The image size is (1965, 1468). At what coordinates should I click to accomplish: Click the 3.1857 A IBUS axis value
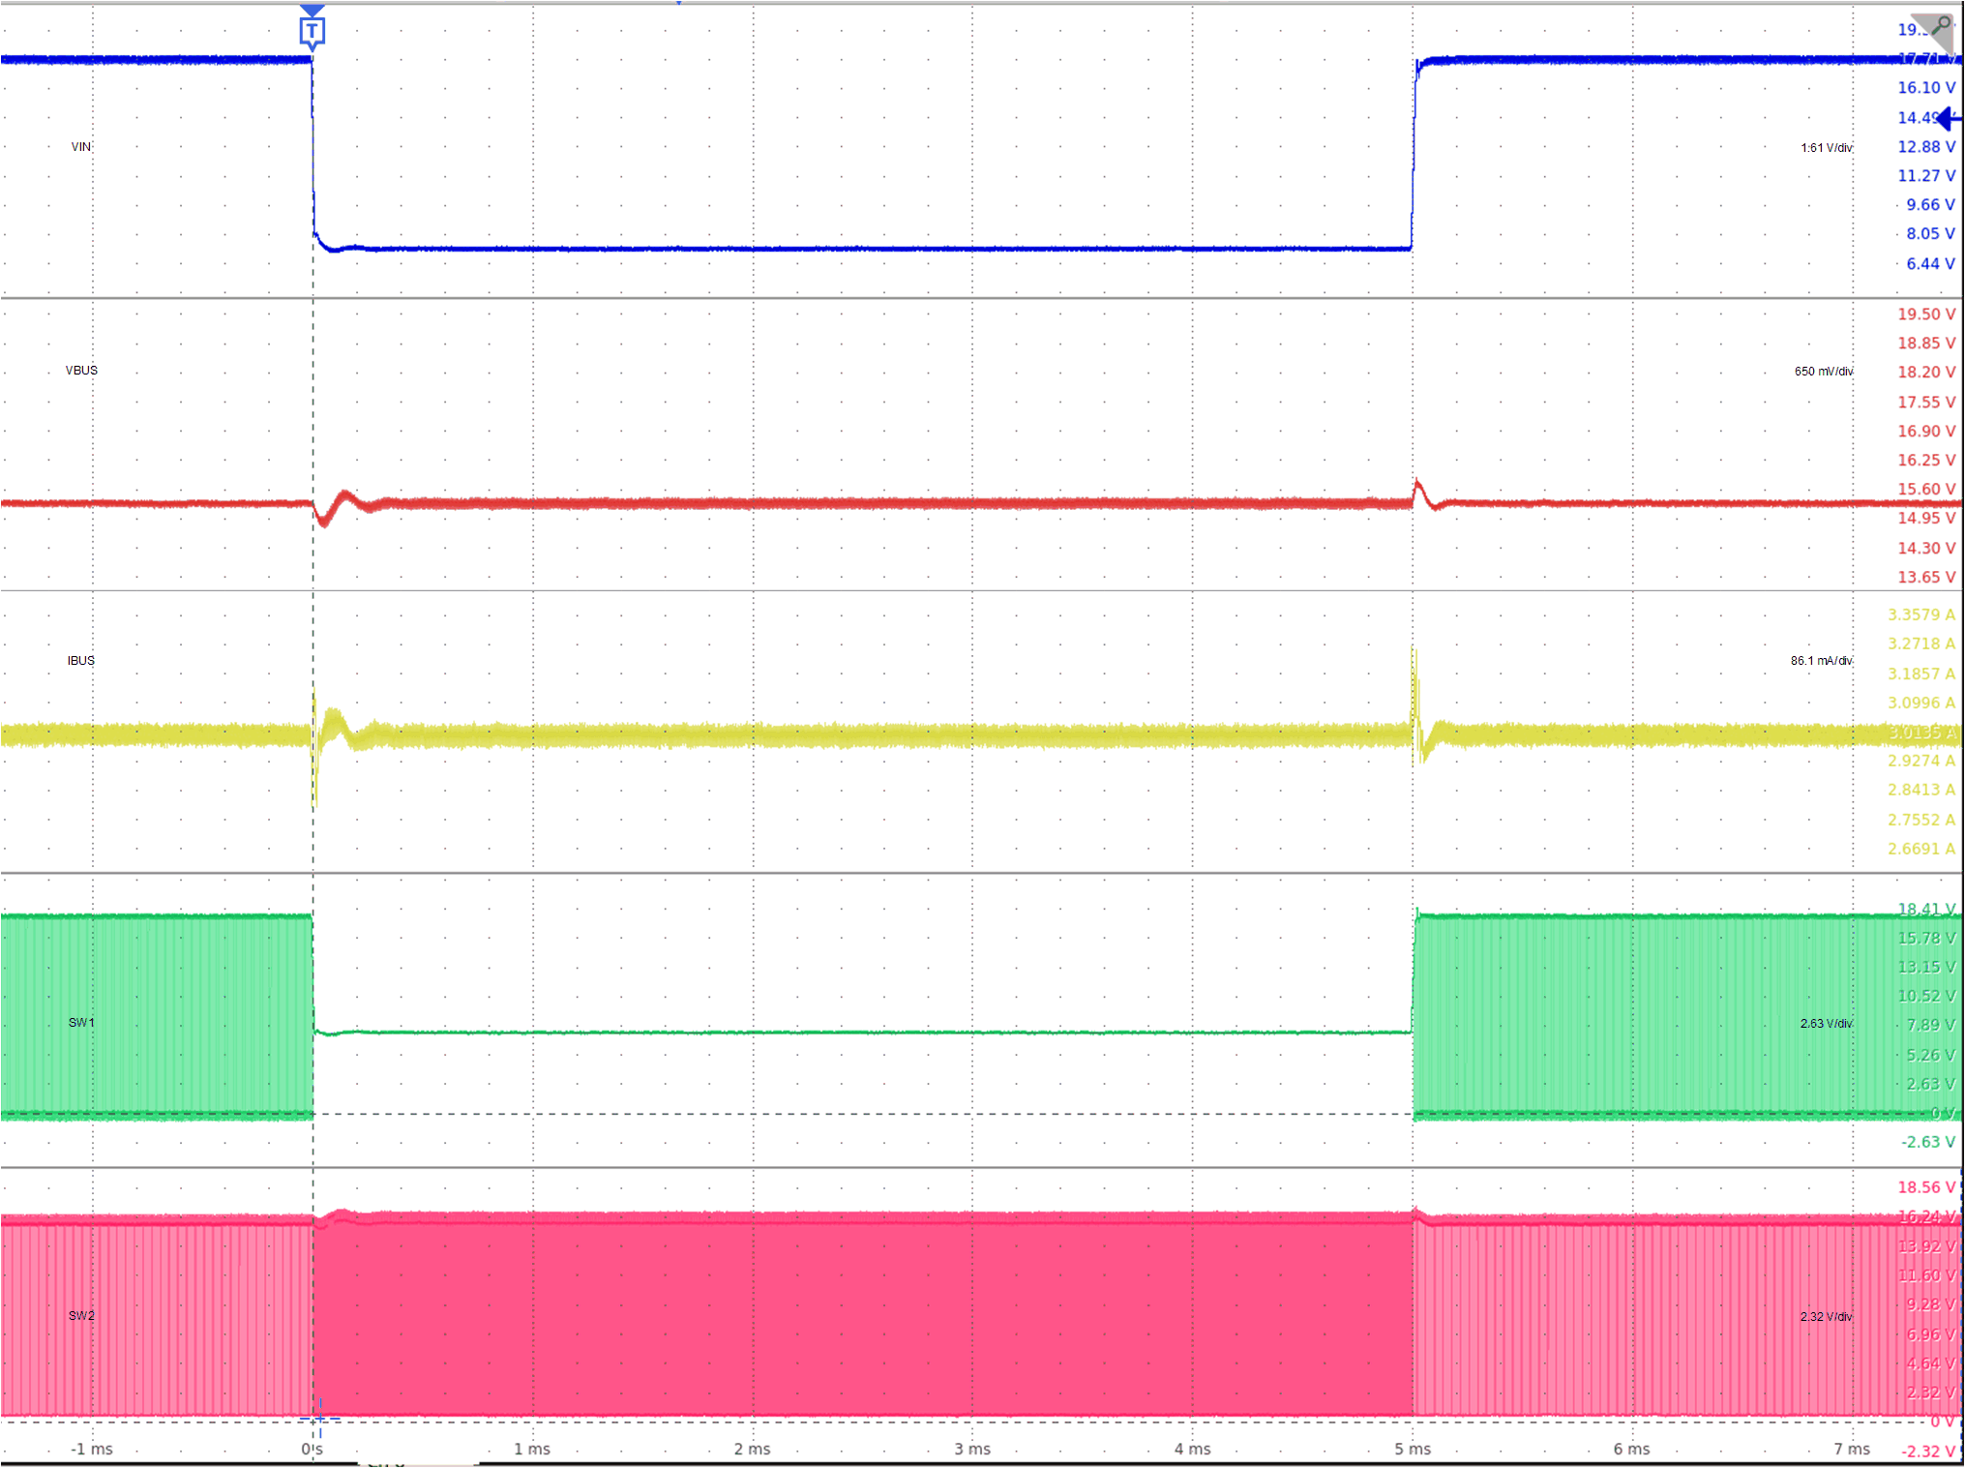point(1921,674)
